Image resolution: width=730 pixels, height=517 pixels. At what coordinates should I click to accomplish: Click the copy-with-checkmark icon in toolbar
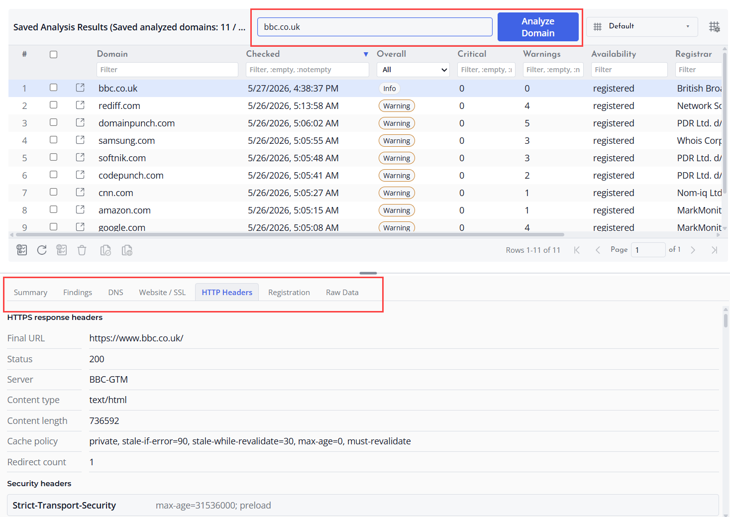[x=105, y=250]
